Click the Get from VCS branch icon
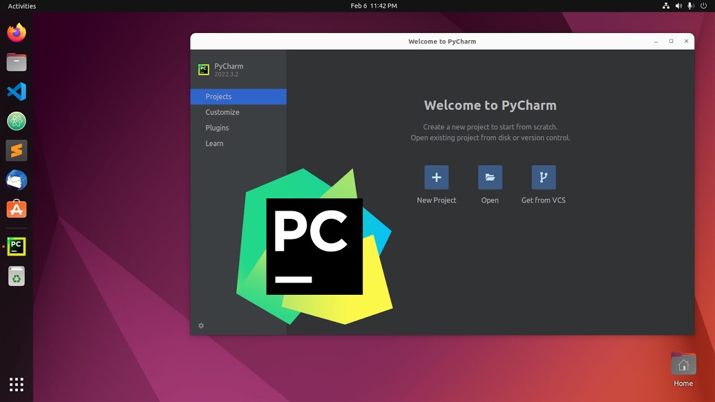Image resolution: width=715 pixels, height=402 pixels. tap(544, 178)
